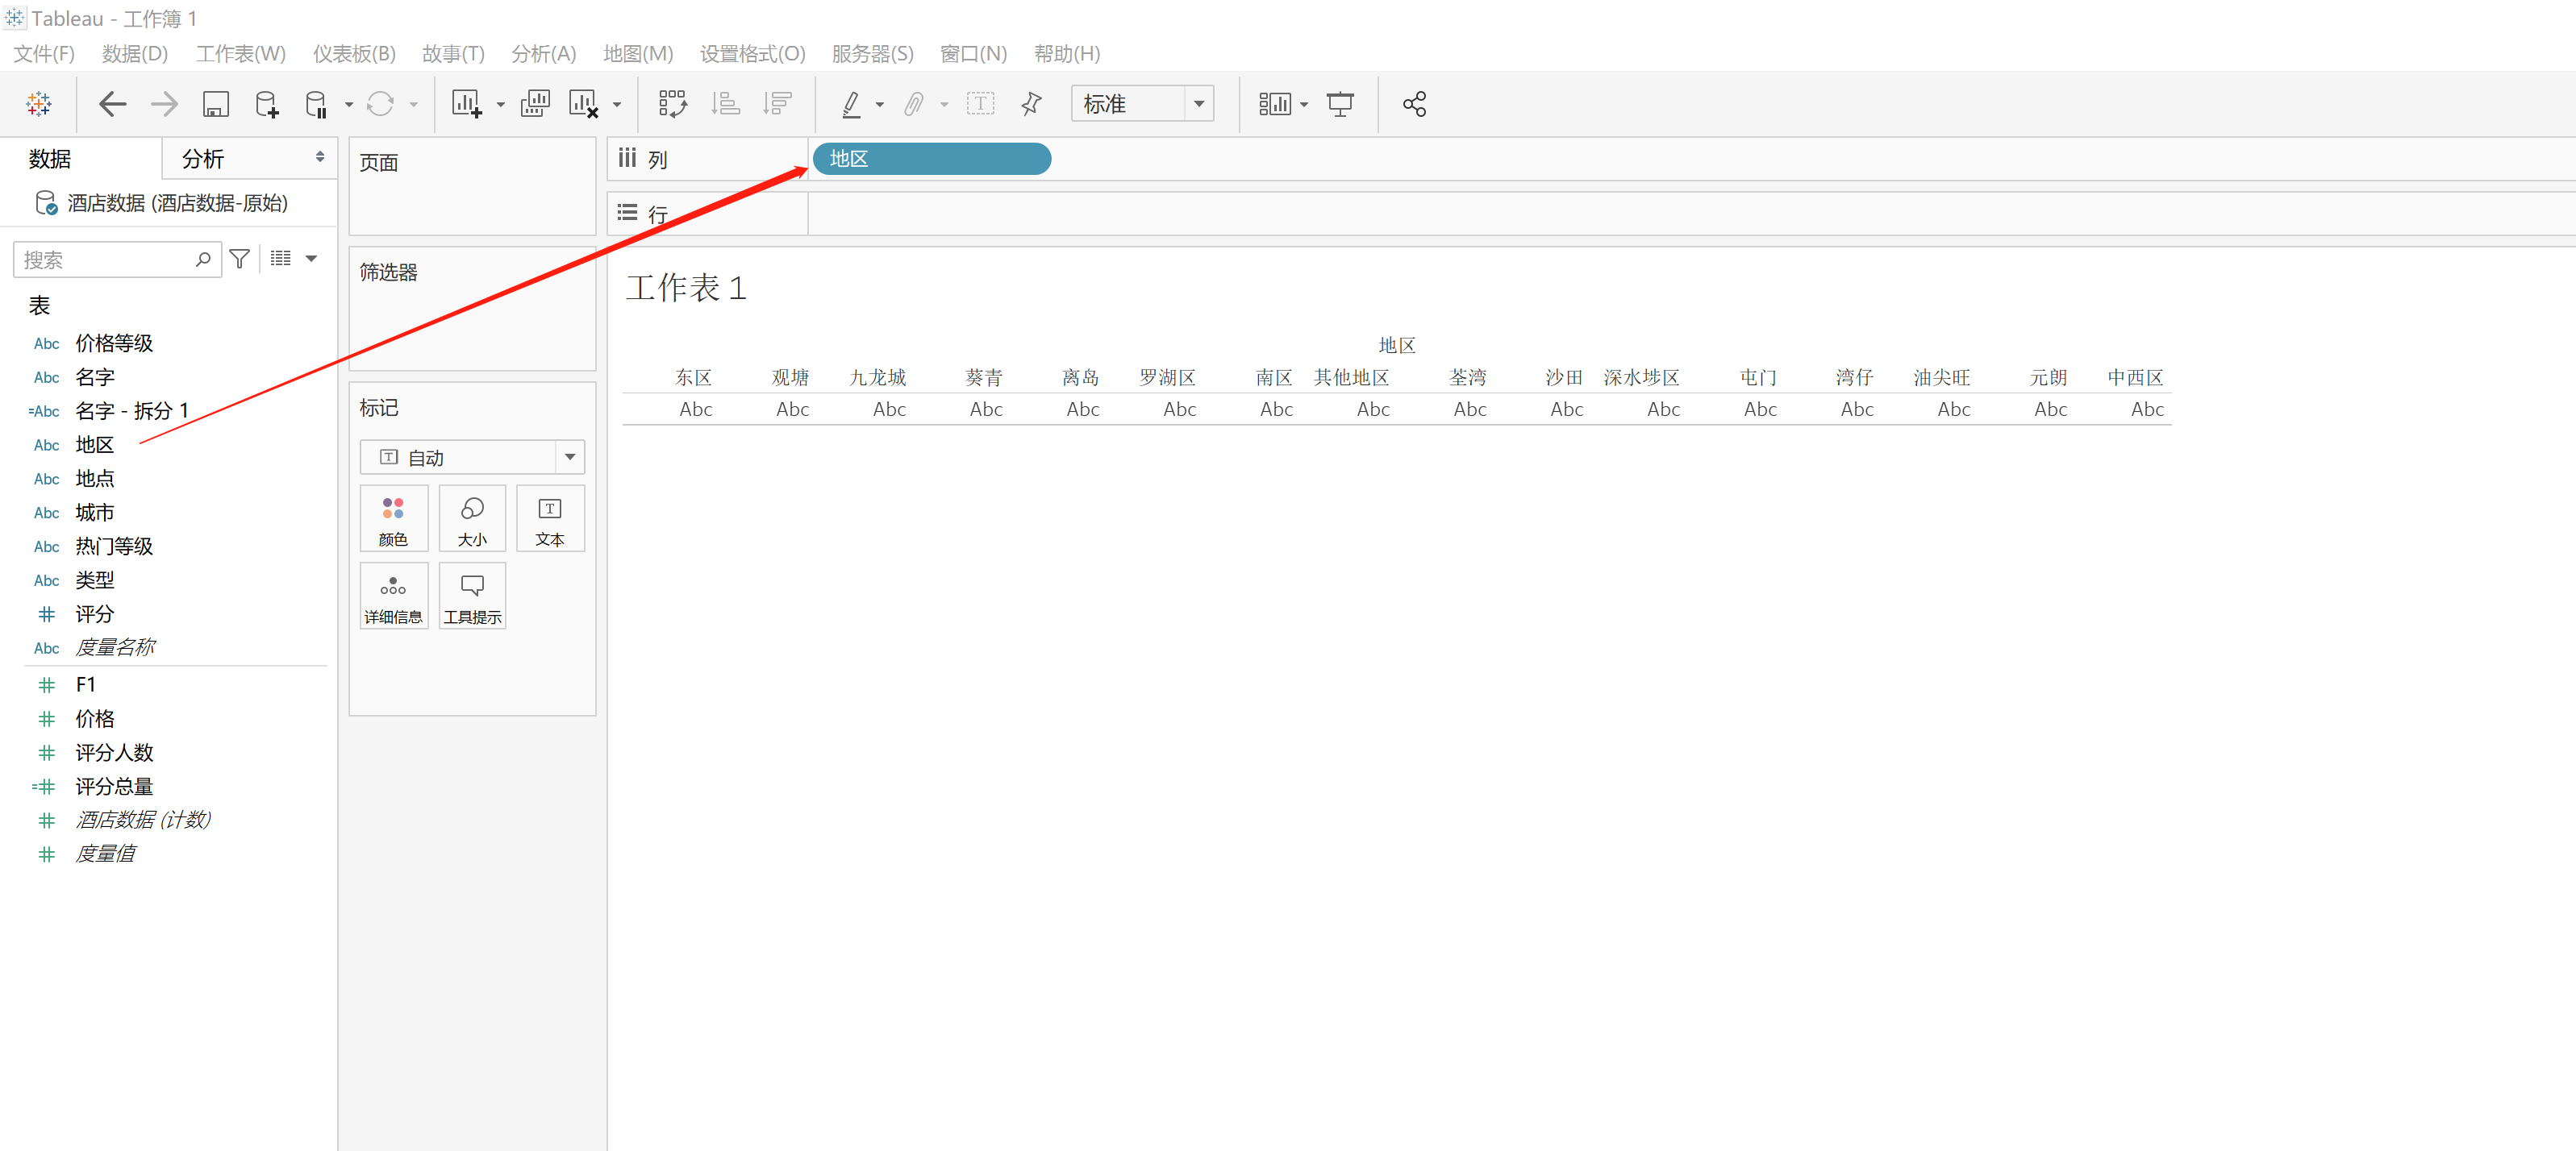
Task: Expand the 自动 mark type dropdown
Action: tap(570, 458)
